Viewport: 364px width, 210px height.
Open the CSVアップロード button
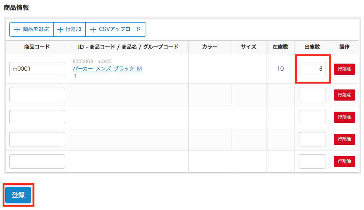(116, 30)
